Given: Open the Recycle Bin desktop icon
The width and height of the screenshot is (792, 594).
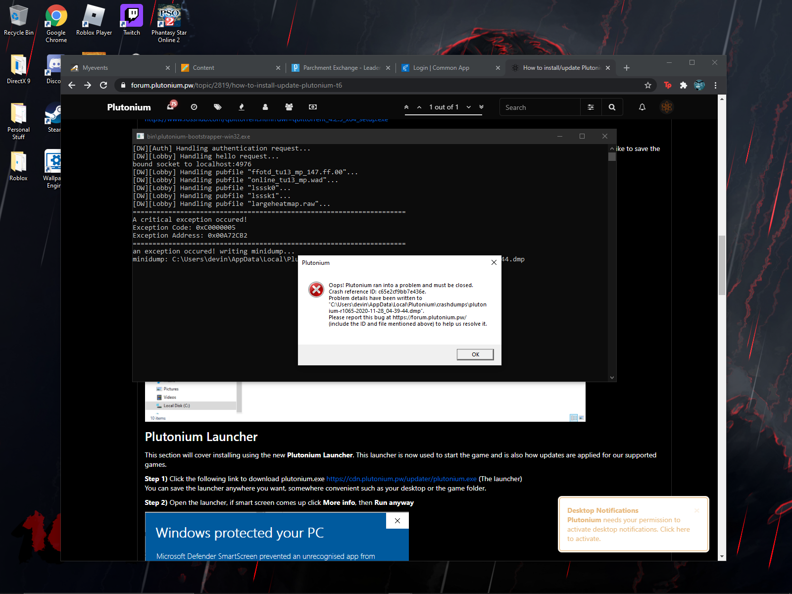Looking at the screenshot, I should point(19,21).
